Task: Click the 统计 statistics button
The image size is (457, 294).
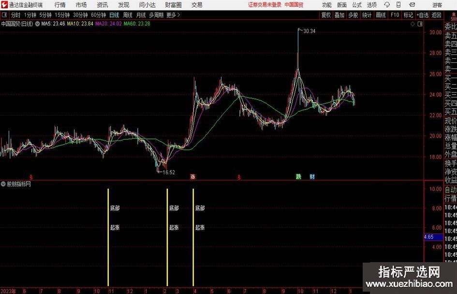Action: 367,15
